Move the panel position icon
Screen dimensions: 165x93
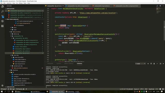pos(160,64)
